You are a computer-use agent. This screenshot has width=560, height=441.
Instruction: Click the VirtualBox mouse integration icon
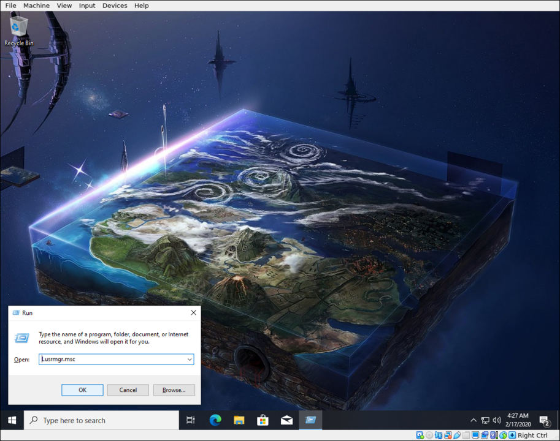pos(503,435)
